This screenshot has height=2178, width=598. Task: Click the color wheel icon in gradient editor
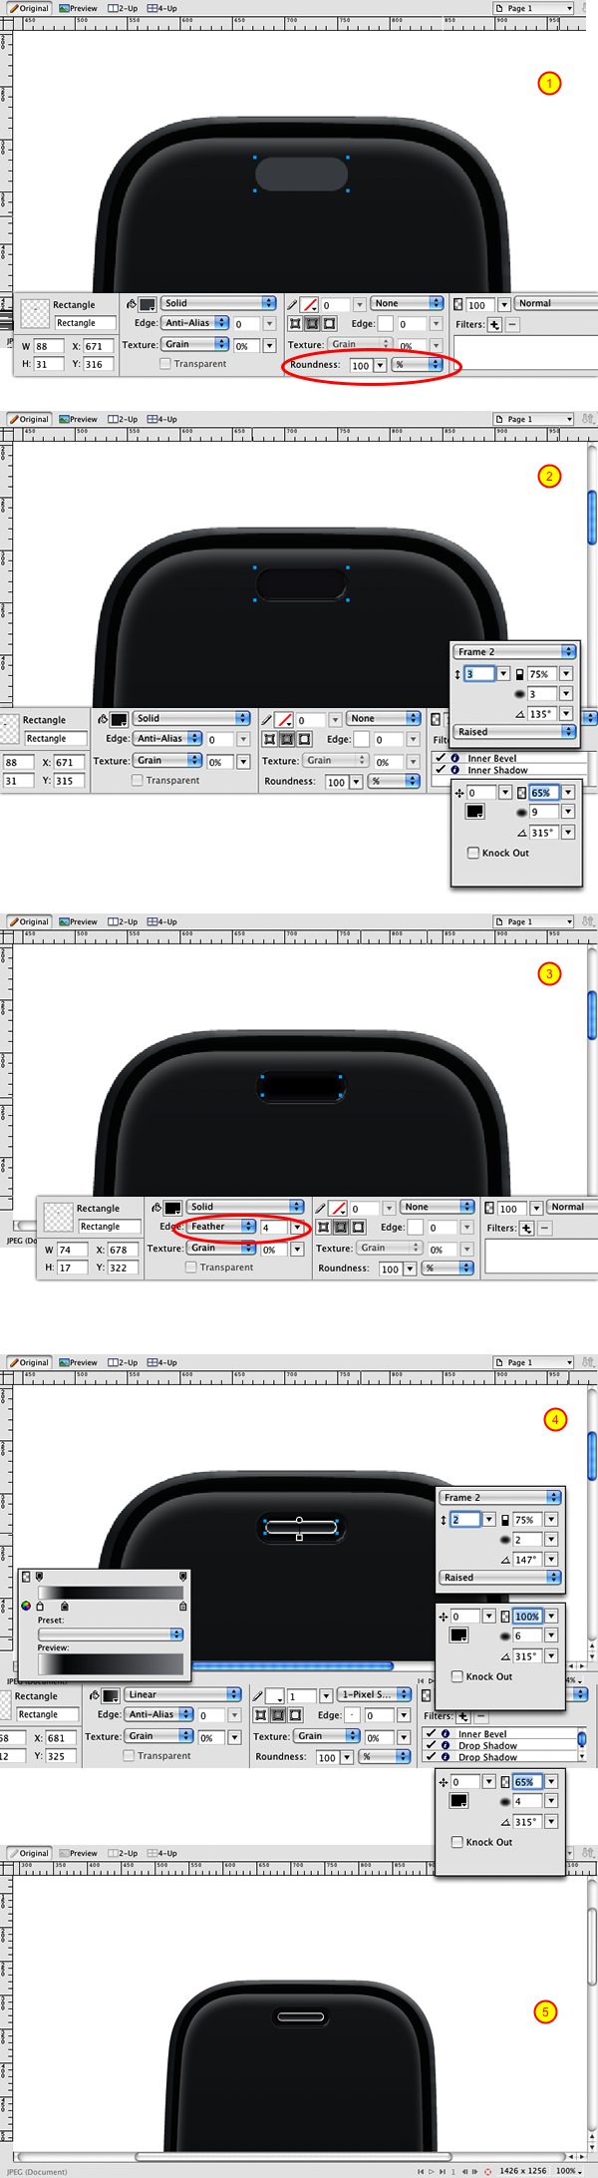(26, 1606)
